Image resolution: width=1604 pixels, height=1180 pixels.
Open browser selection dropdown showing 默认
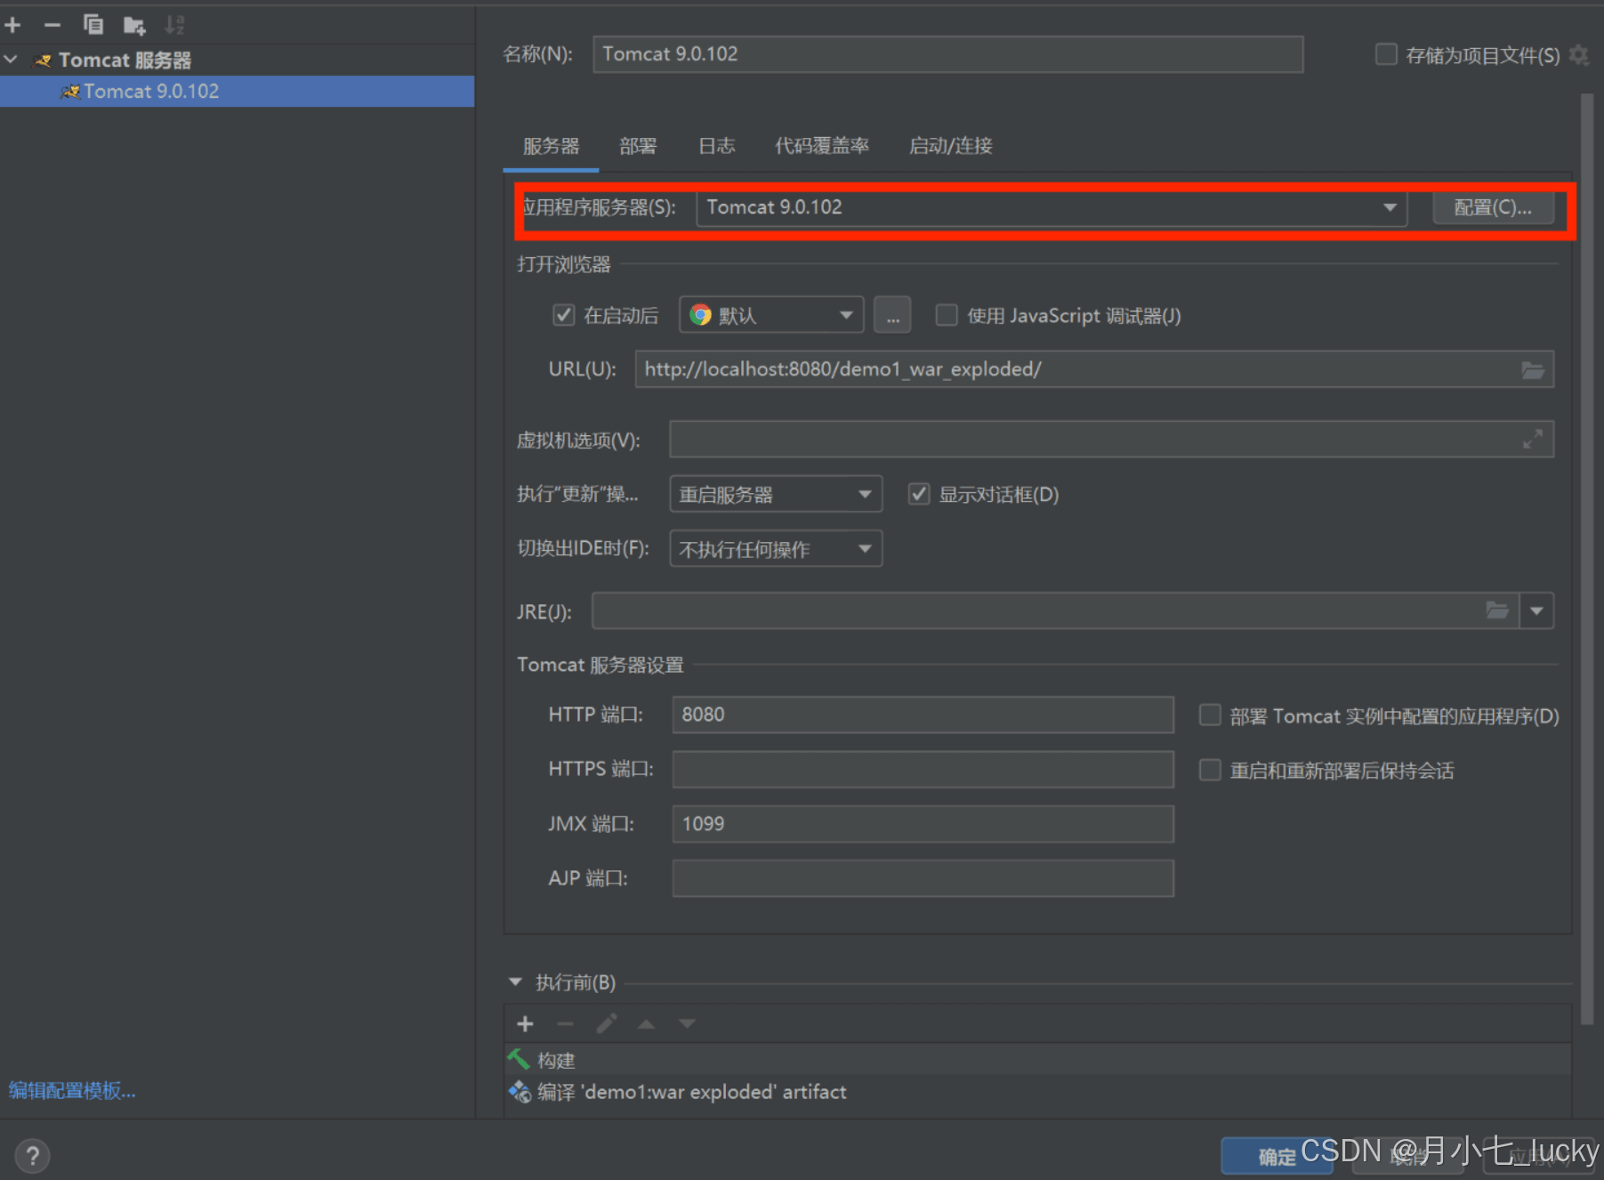tap(771, 315)
